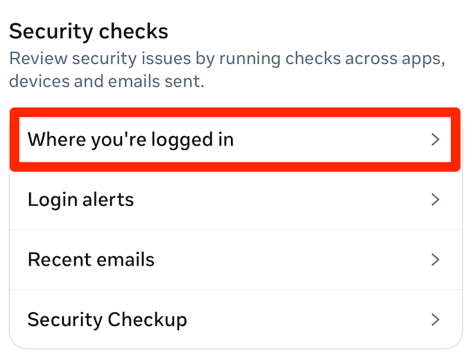Click the "Security Checkup" text label
473x360 pixels.
click(x=107, y=320)
